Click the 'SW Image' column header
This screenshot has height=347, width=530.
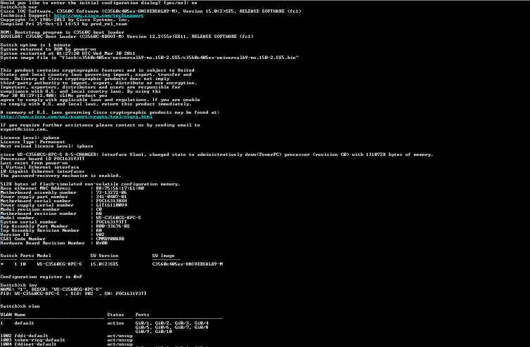click(164, 256)
